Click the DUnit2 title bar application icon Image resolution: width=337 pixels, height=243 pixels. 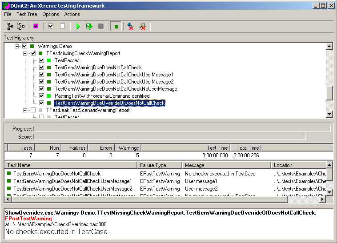tap(6, 6)
